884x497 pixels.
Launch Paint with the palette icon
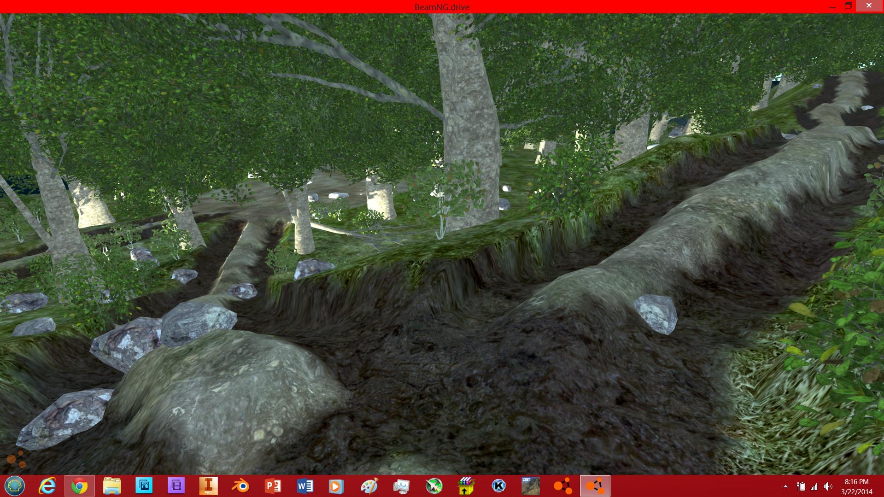point(369,486)
